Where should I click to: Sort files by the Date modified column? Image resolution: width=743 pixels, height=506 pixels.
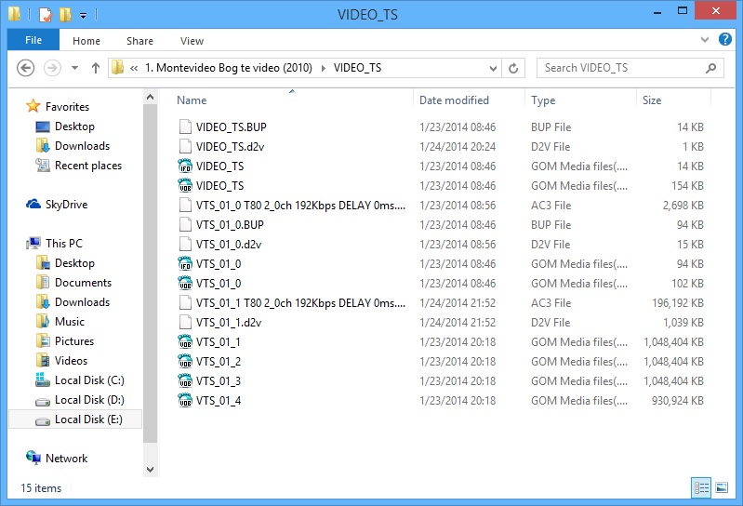click(x=454, y=100)
